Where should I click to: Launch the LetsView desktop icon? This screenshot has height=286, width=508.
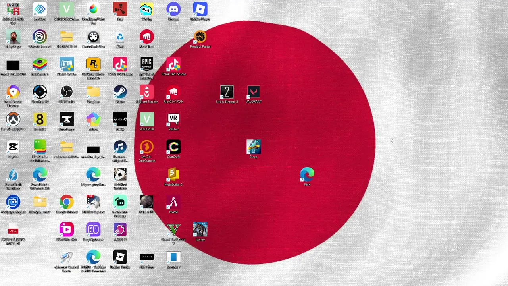(40, 9)
